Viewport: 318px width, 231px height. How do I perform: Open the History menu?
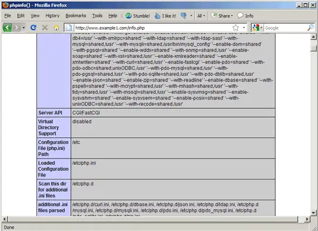(x=52, y=16)
